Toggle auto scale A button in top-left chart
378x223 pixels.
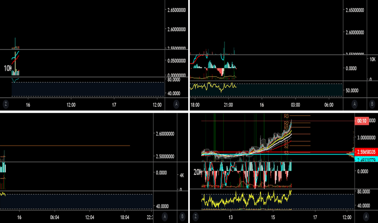176,104
